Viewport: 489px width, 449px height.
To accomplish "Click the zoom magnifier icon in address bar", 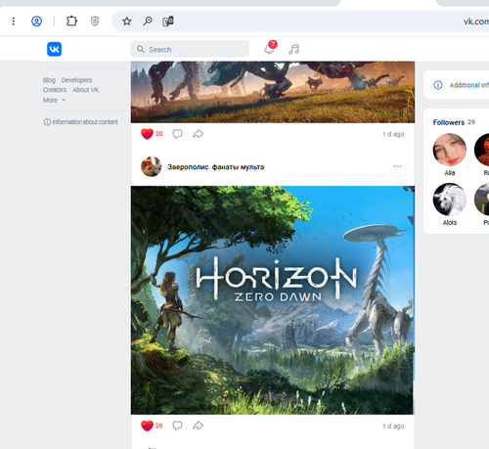I will click(x=148, y=22).
